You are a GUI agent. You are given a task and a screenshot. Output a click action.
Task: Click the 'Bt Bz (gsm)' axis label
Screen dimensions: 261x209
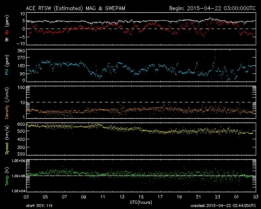pyautogui.click(x=7, y=28)
